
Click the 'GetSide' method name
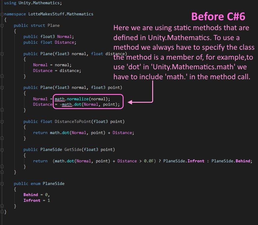[x=73, y=149]
